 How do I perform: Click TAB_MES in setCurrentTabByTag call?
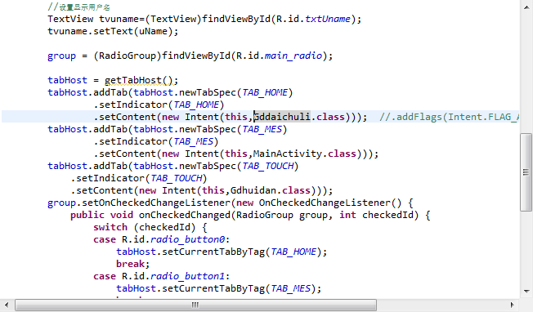coord(291,288)
